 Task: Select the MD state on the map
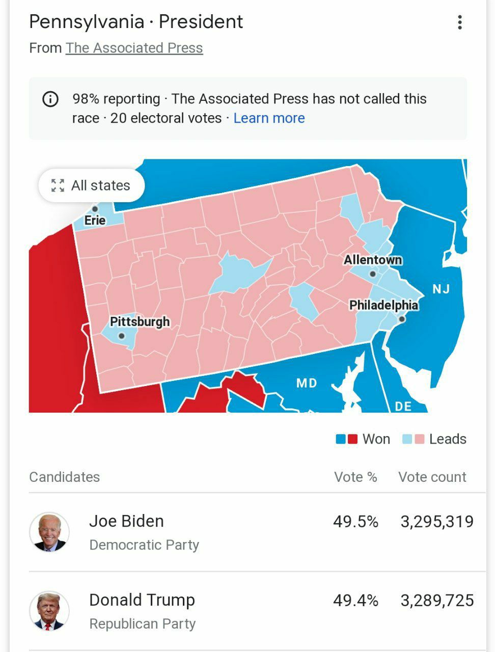point(307,383)
